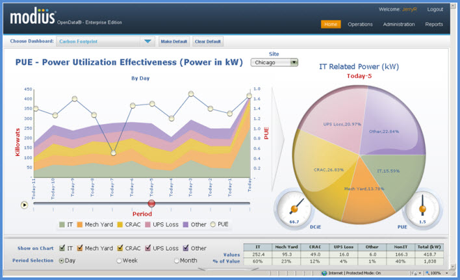This screenshot has height=280, width=460.
Task: Open the Choose Dashboard dropdown
Action: (x=148, y=42)
